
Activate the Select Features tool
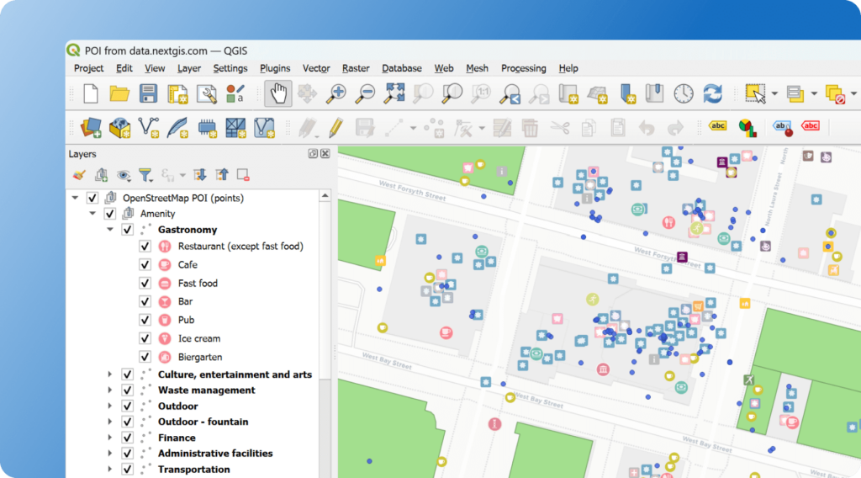click(x=756, y=93)
